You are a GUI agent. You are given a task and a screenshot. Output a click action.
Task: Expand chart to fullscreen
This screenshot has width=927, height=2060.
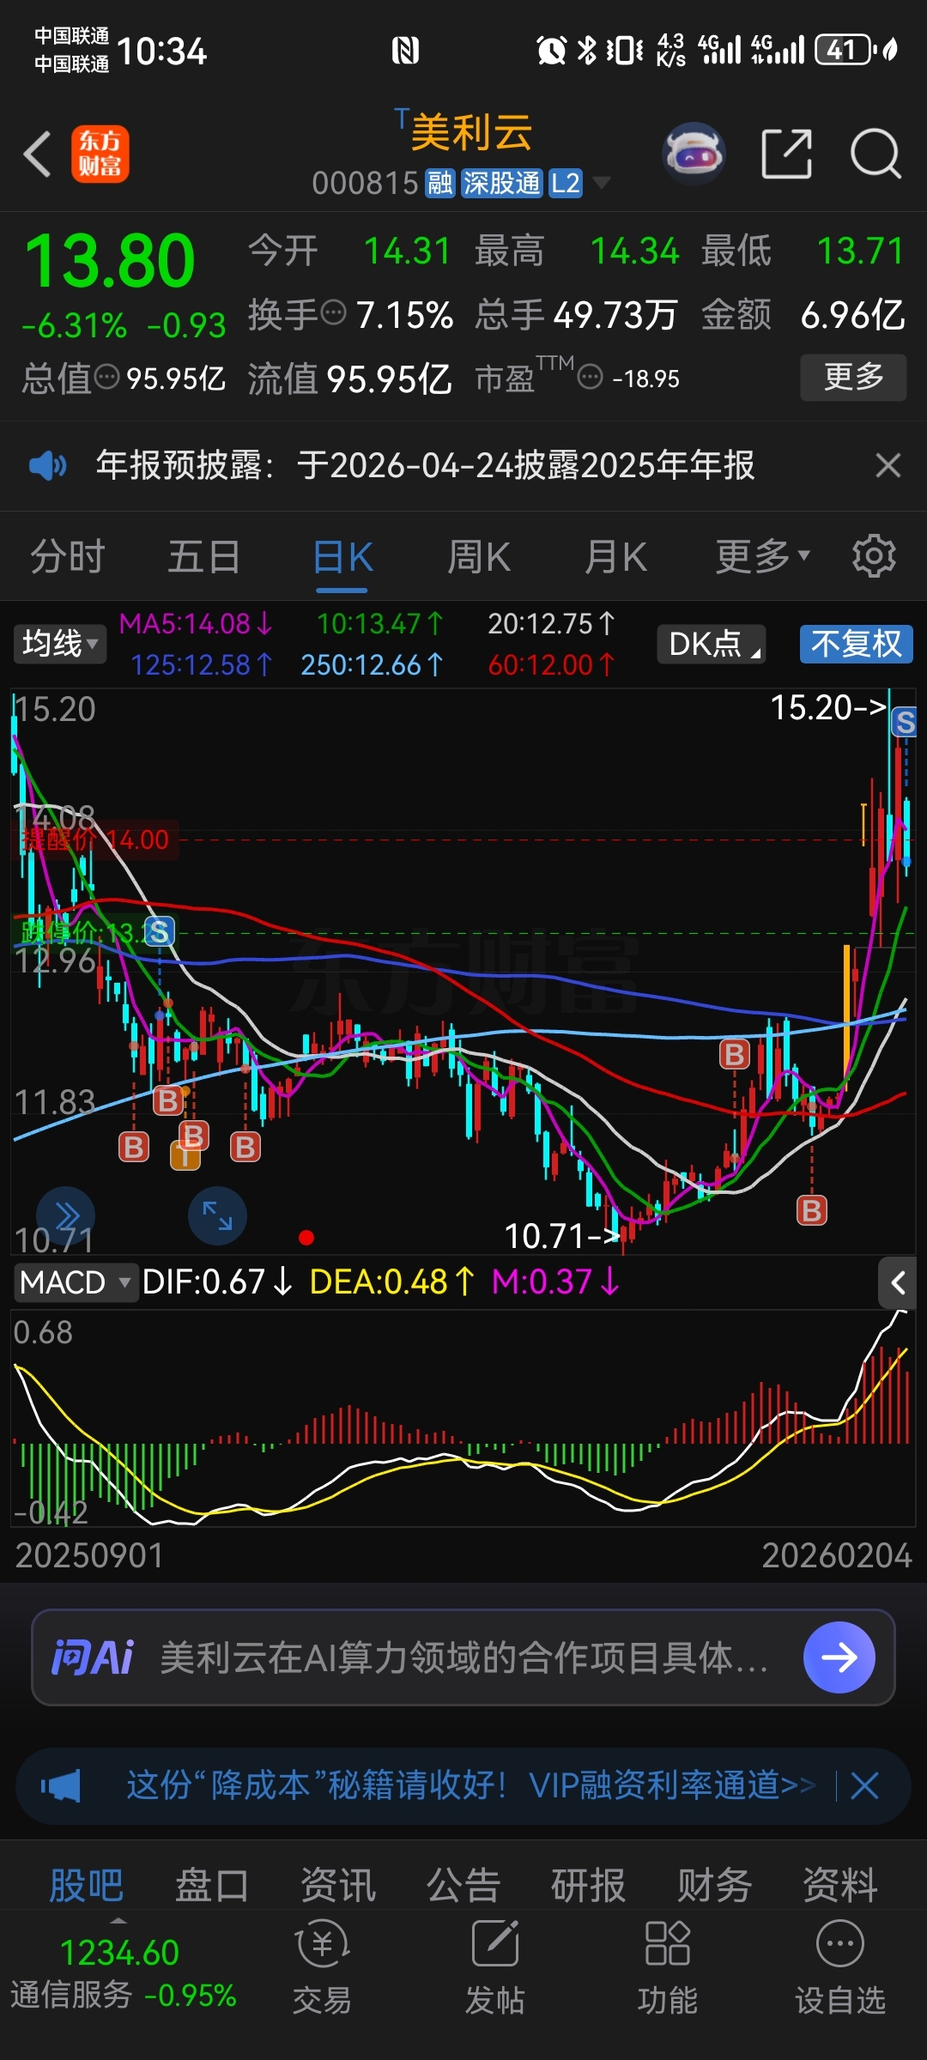(x=217, y=1215)
